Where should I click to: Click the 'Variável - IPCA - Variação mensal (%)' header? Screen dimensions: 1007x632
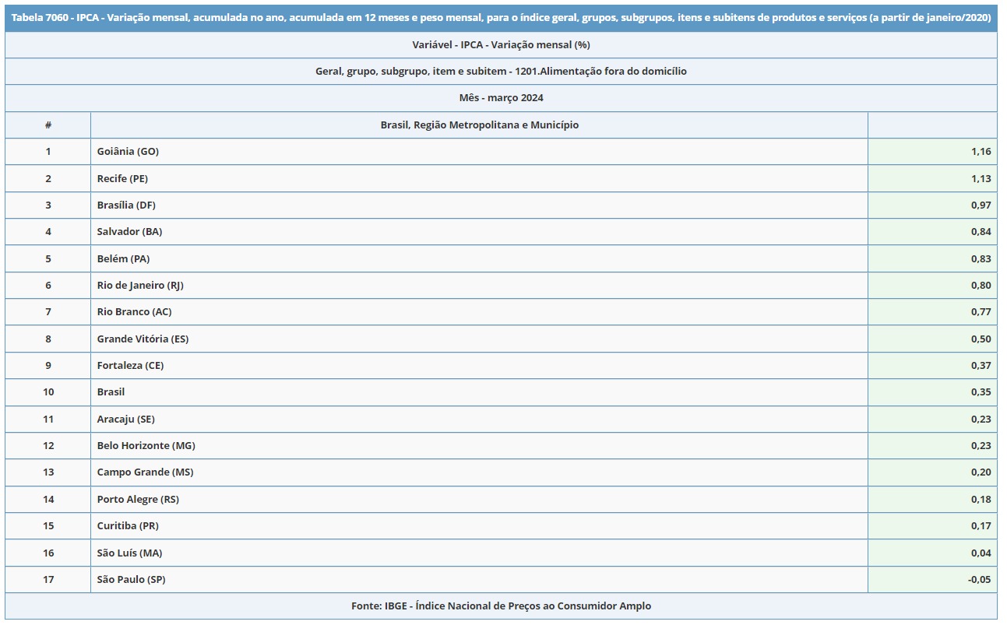tap(501, 44)
